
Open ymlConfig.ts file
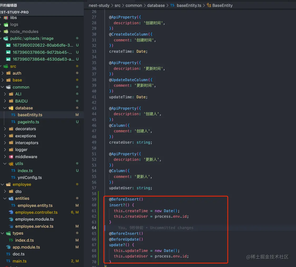(30, 178)
